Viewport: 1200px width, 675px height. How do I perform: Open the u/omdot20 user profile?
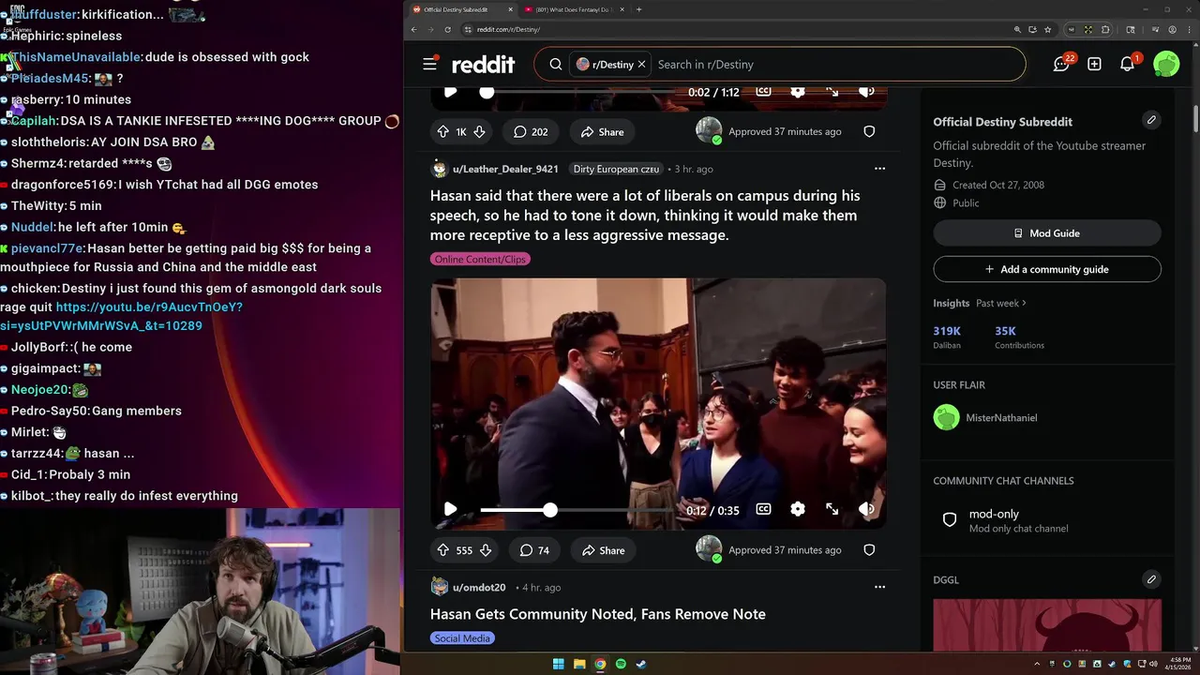(x=479, y=588)
